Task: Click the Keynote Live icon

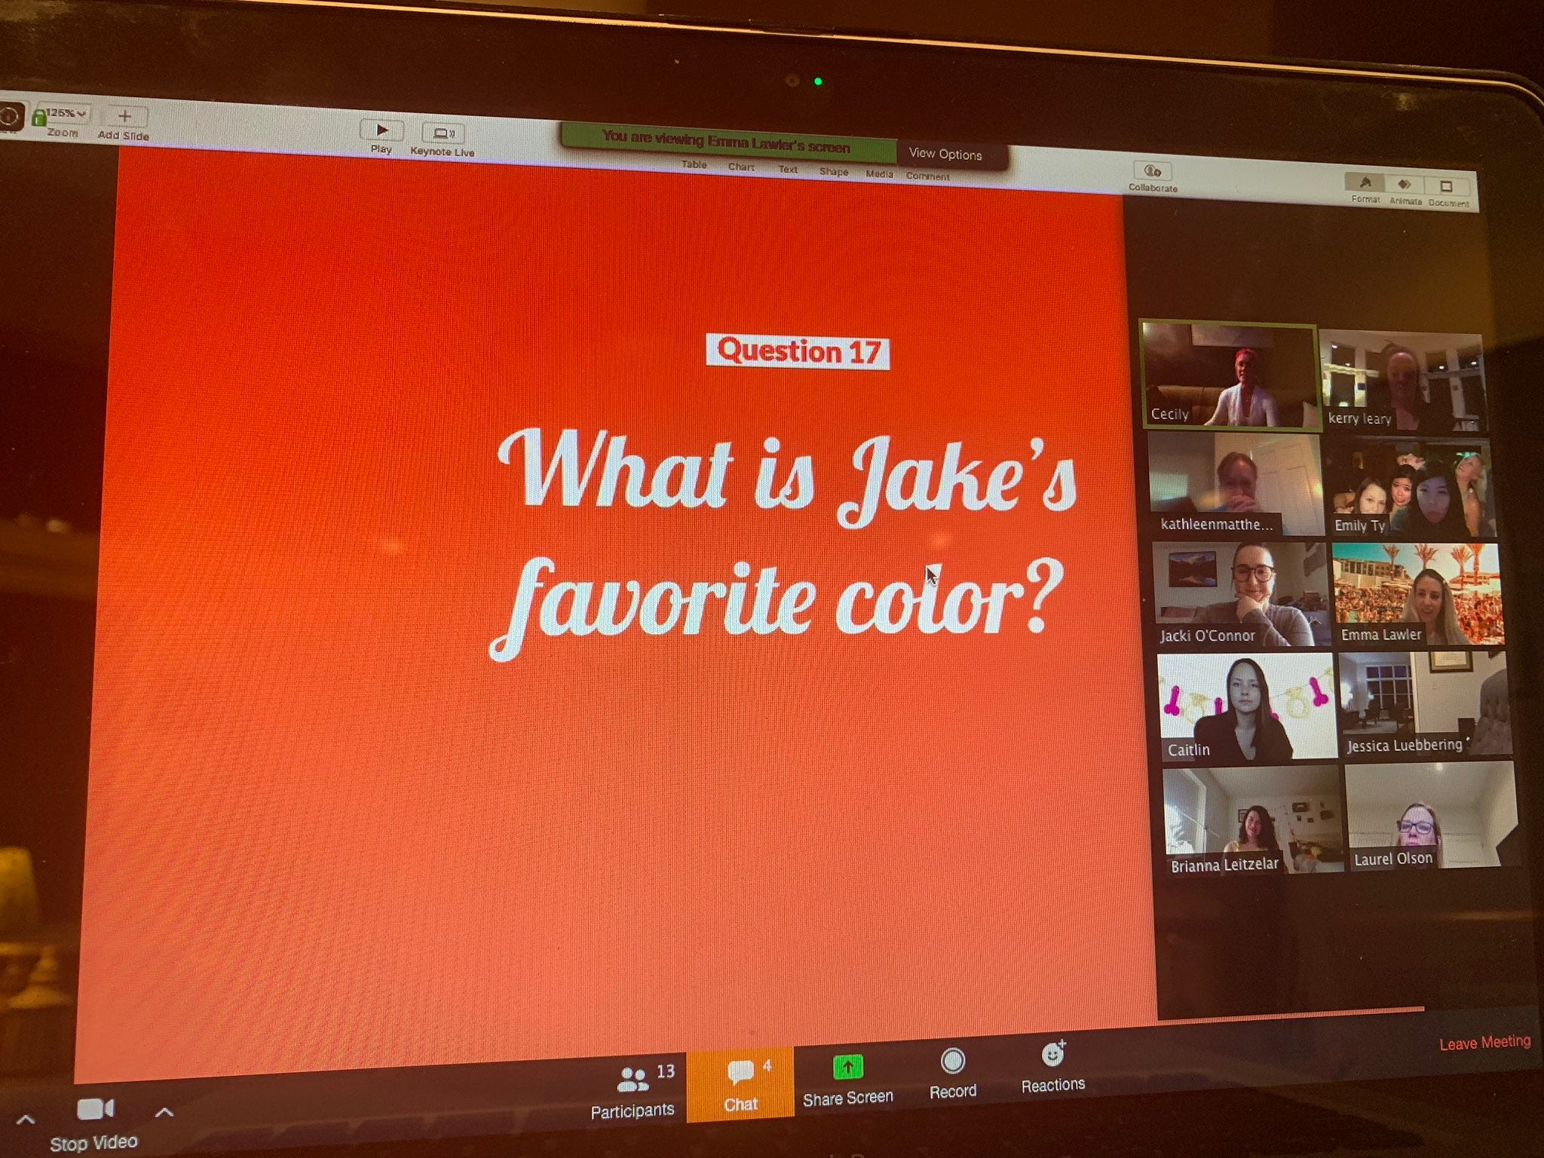Action: tap(443, 133)
